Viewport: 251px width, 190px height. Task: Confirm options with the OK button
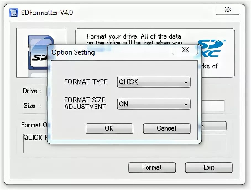[109, 129]
